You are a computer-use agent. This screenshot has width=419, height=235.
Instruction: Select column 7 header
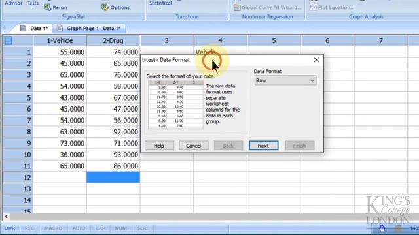tap(381, 40)
